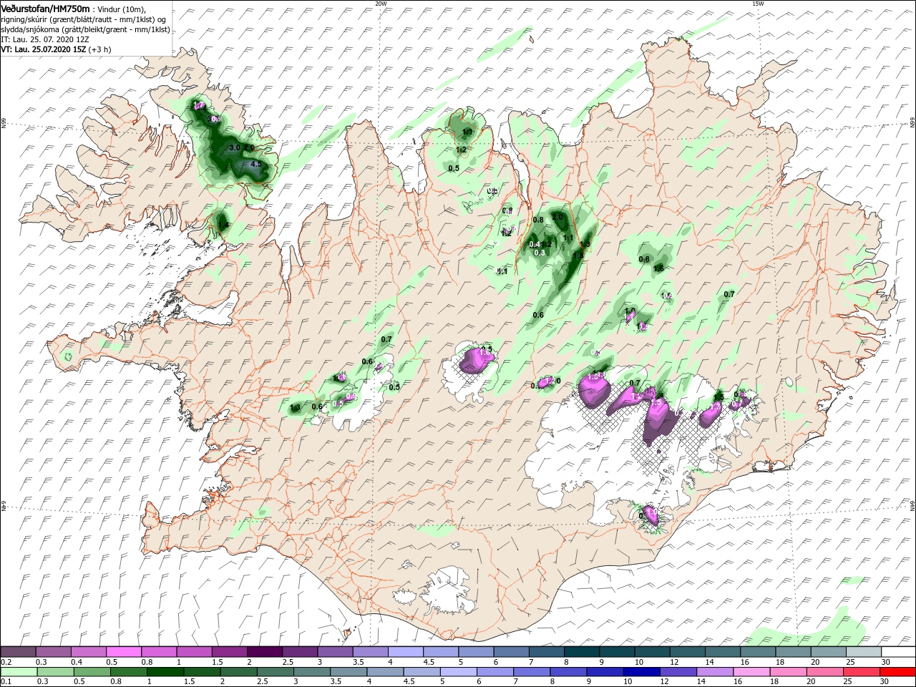Click the 0.1 label on the rain scale
This screenshot has width=916, height=687.
[x=6, y=681]
